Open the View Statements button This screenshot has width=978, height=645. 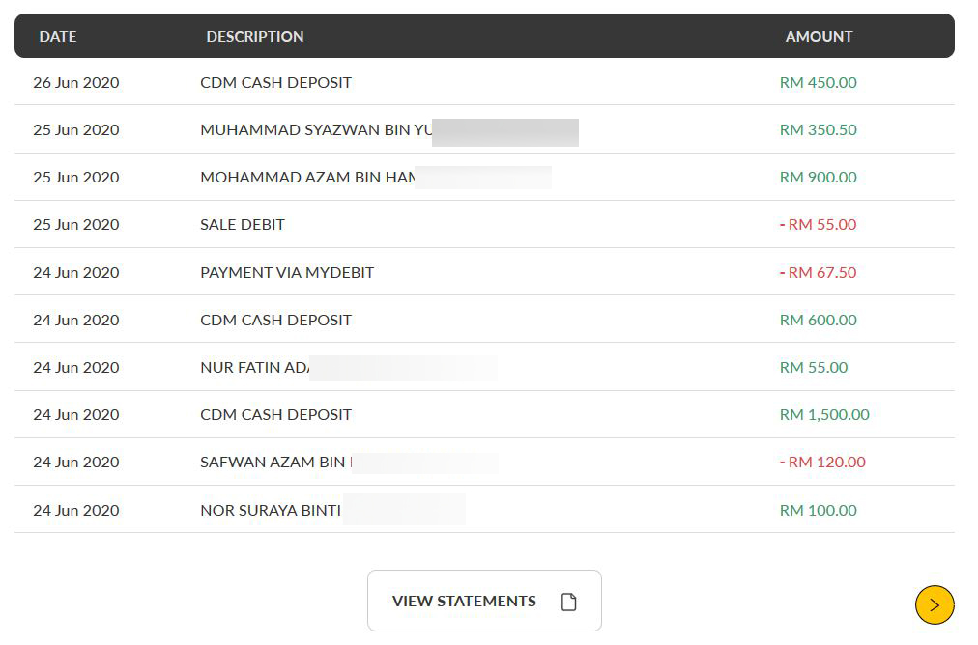(484, 601)
